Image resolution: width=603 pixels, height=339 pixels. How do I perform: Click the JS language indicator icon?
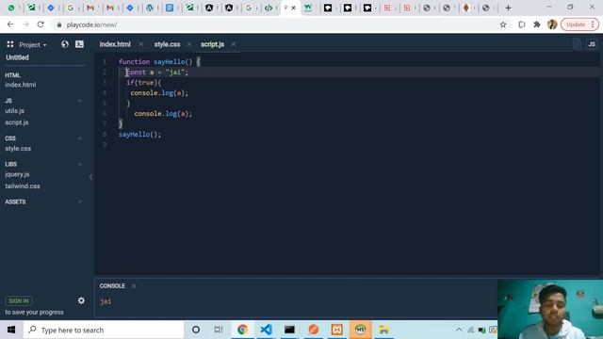pyautogui.click(x=592, y=44)
